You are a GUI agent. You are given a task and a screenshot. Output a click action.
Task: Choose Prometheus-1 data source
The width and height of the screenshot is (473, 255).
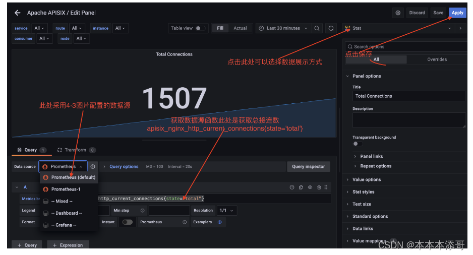click(x=69, y=189)
